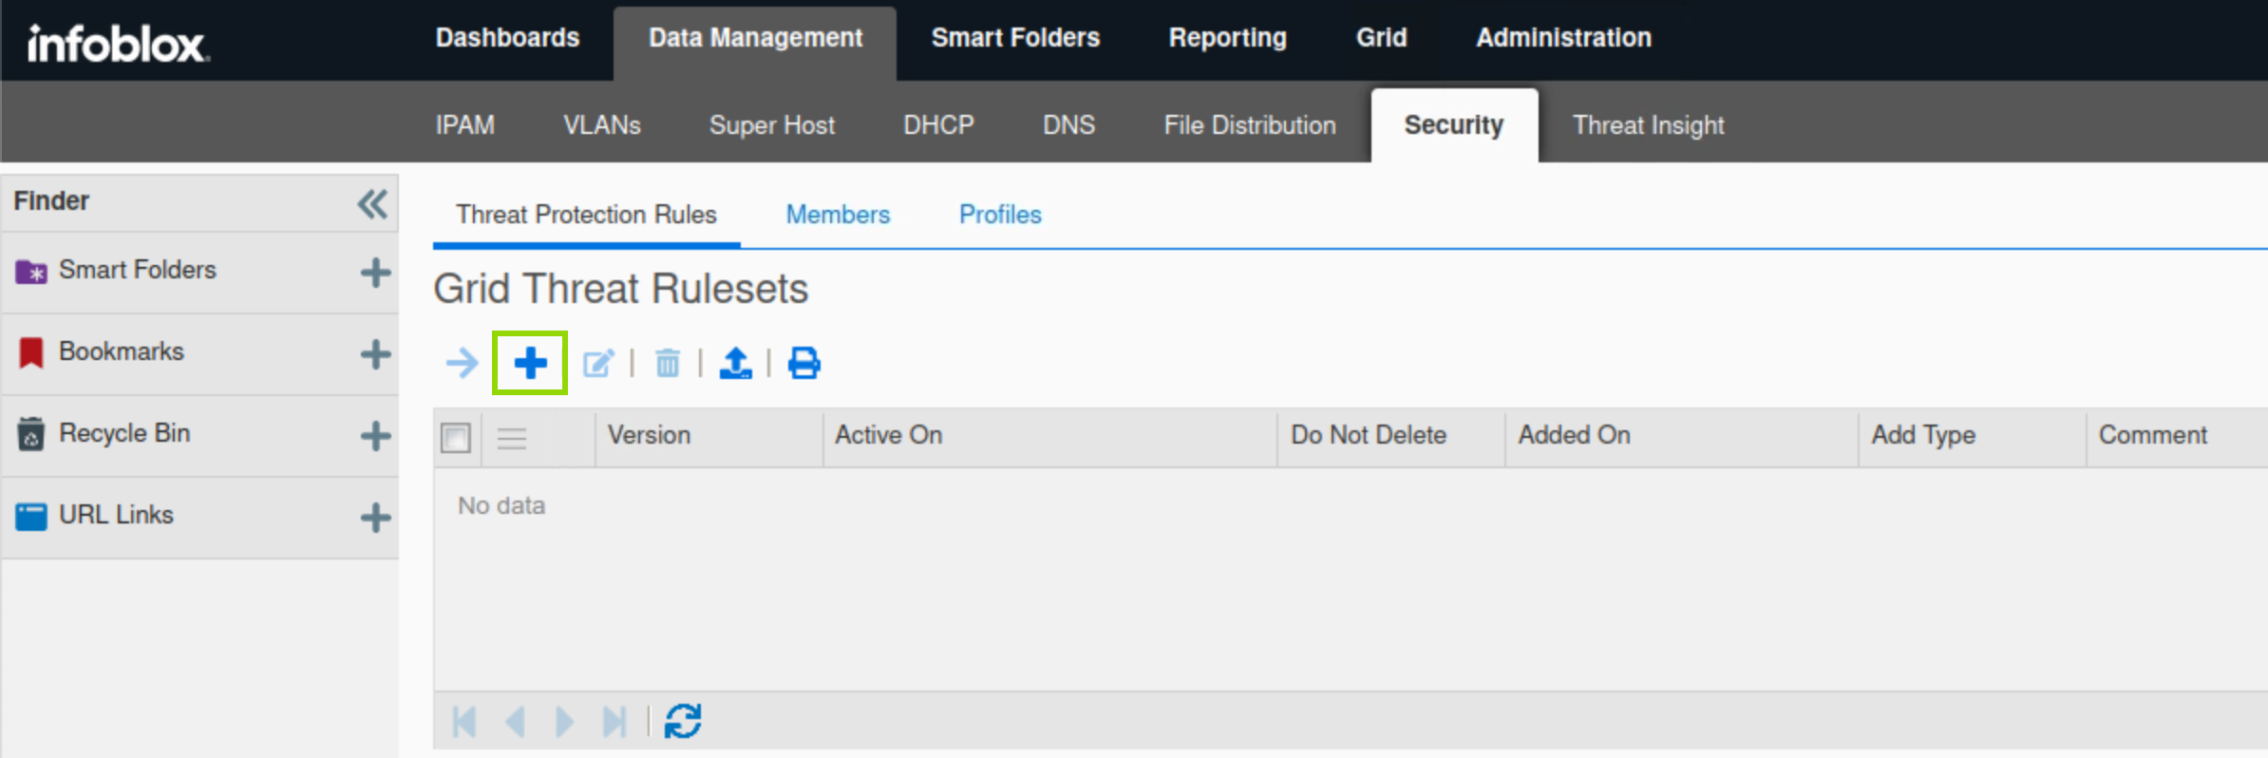
Task: Expand the Bookmarks section
Action: click(x=375, y=354)
